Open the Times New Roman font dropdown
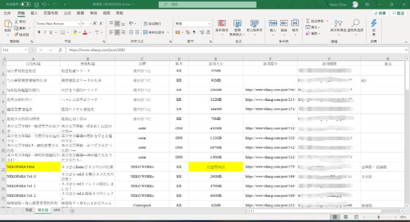 [79, 24]
